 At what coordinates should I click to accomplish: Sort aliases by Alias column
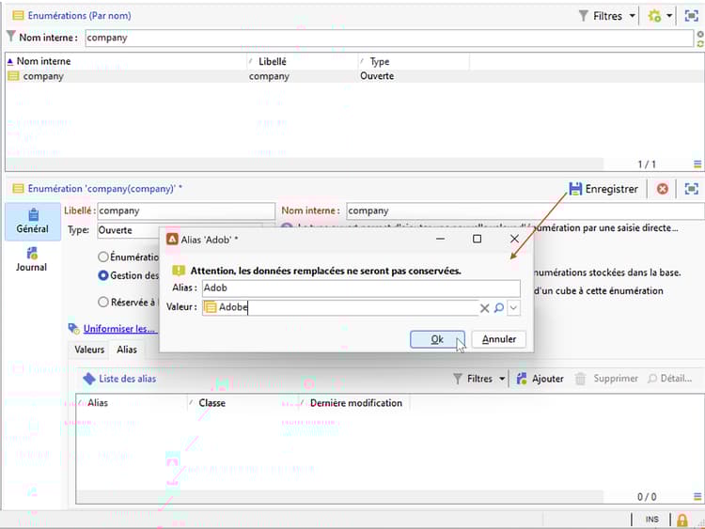tap(132, 403)
